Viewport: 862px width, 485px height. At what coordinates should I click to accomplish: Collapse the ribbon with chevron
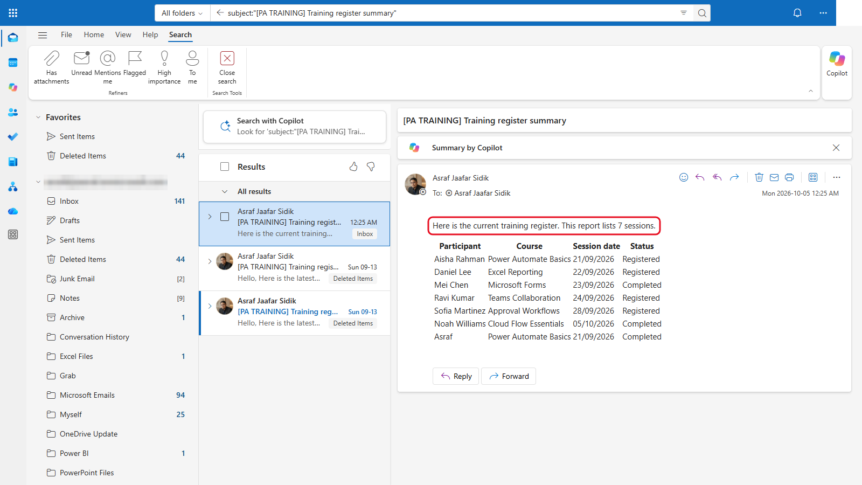pos(811,91)
